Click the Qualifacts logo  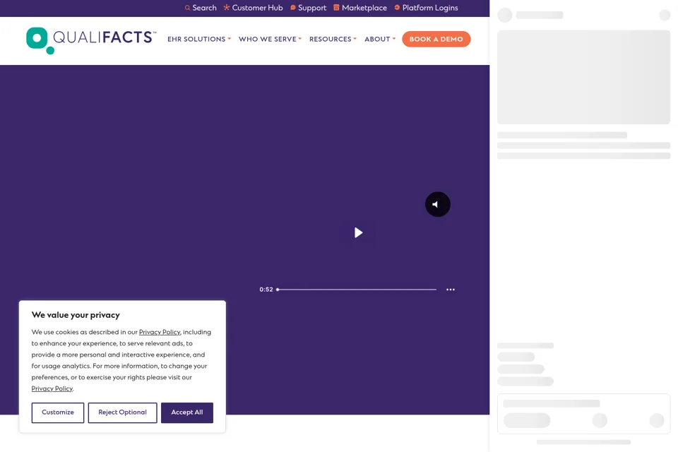click(91, 41)
